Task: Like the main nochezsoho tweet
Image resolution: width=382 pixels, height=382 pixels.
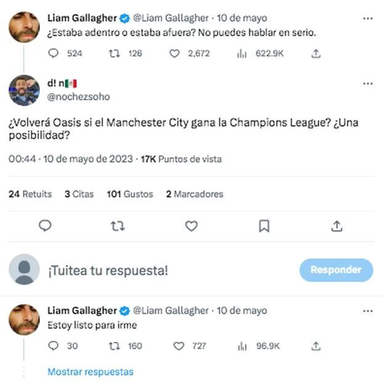Action: (x=192, y=226)
